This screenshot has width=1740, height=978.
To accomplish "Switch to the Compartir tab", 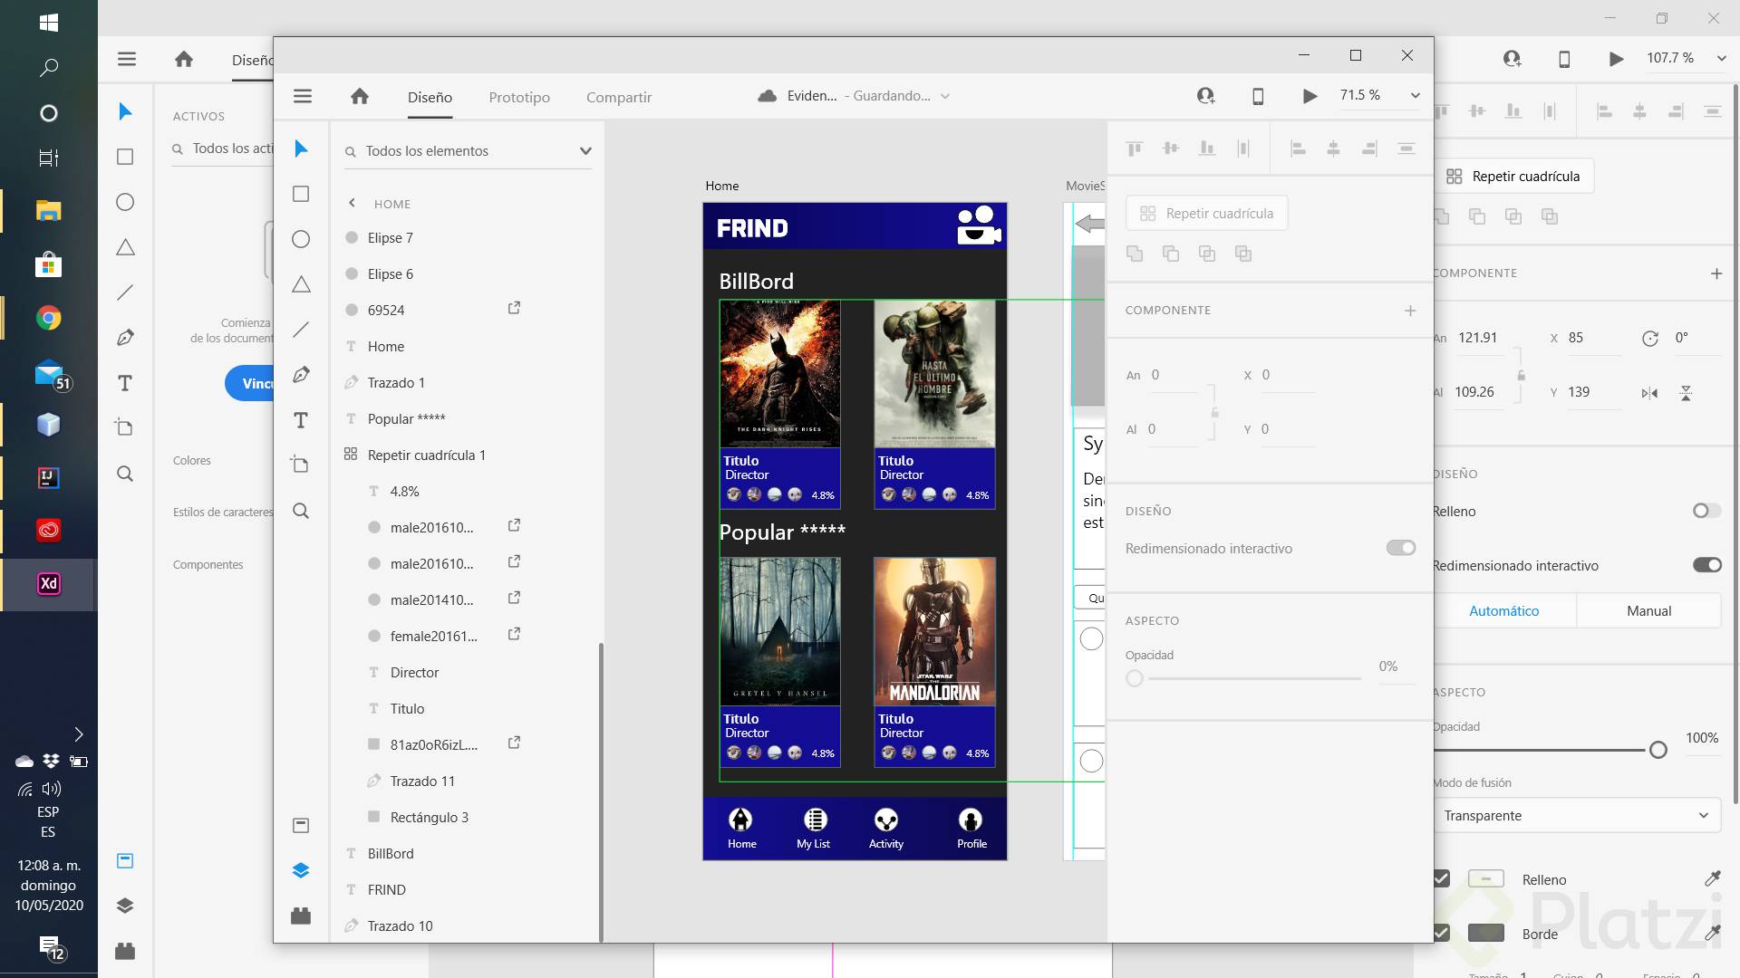I will click(x=619, y=98).
